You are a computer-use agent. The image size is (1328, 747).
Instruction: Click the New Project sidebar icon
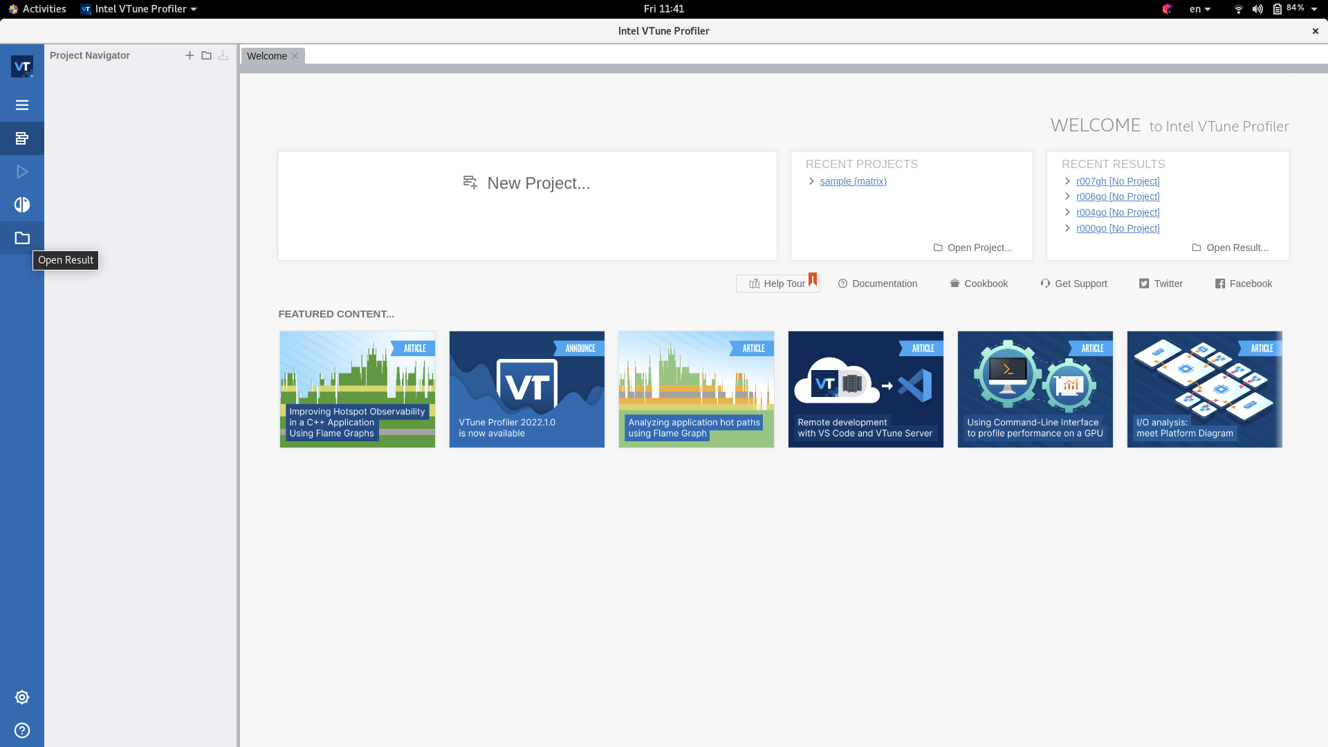pos(22,138)
